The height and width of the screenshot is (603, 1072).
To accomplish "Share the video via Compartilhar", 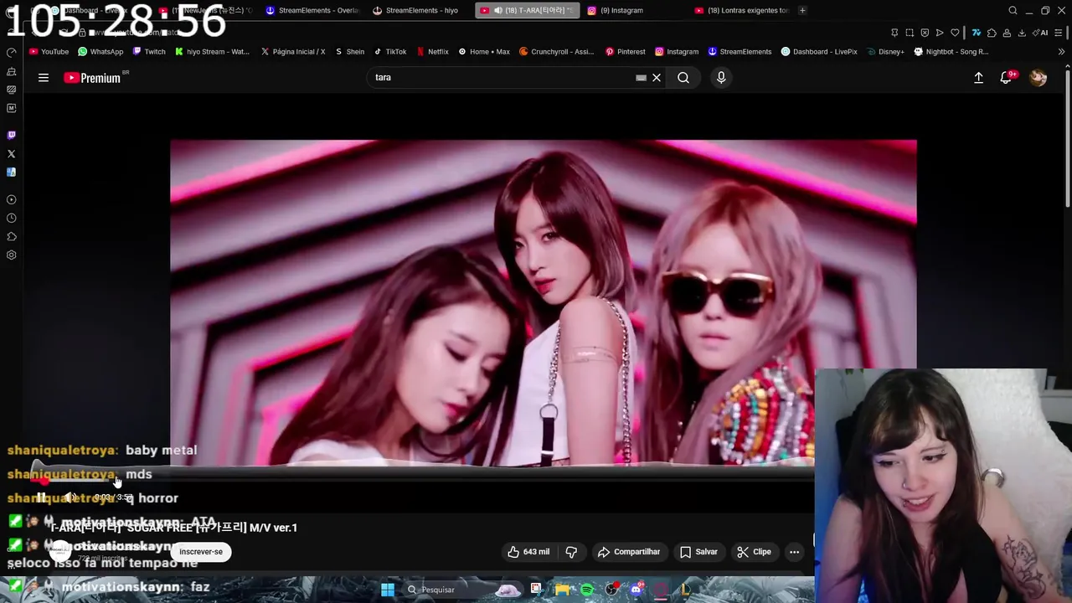I will click(x=629, y=552).
